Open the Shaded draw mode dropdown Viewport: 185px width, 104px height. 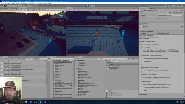[x=6, y=10]
